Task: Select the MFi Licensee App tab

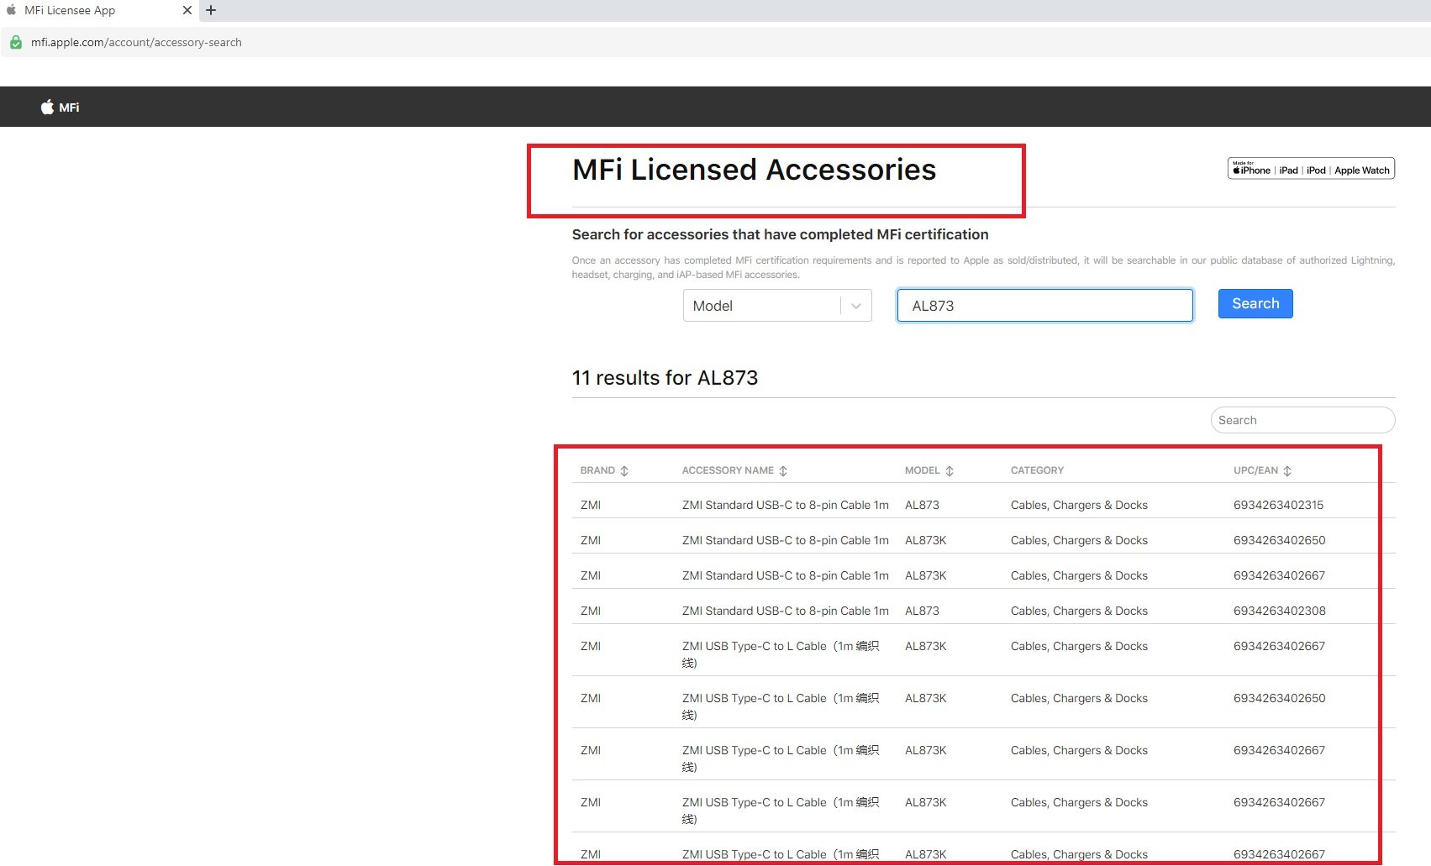Action: (x=70, y=10)
